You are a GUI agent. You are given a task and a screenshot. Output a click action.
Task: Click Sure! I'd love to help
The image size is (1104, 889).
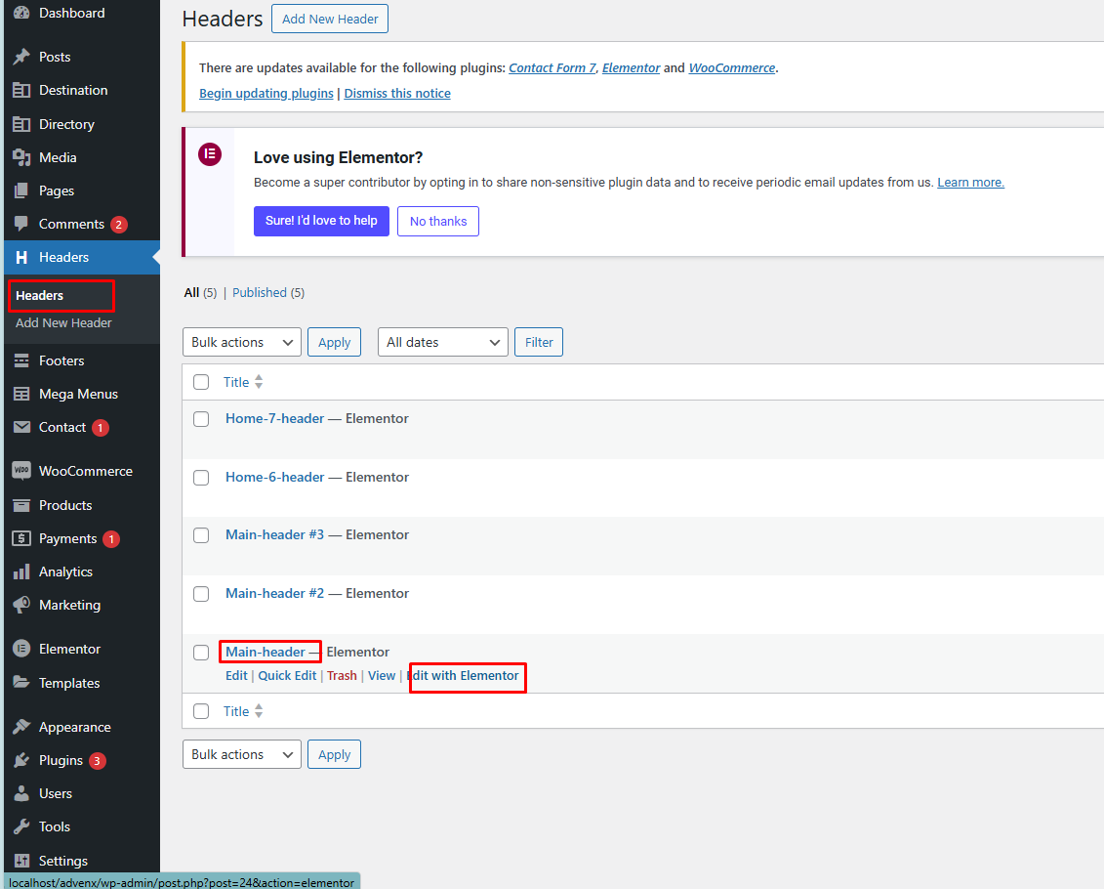tap(321, 221)
